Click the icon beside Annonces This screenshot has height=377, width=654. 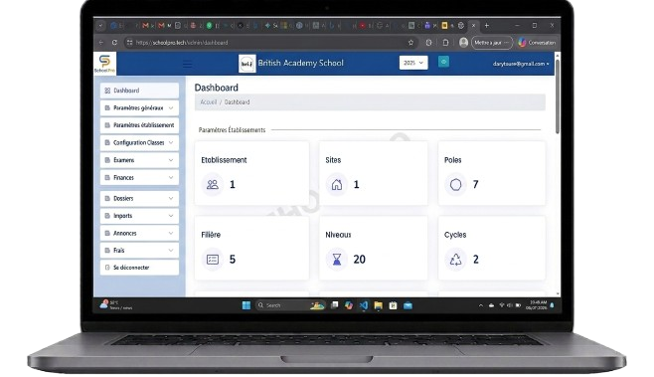tap(107, 234)
